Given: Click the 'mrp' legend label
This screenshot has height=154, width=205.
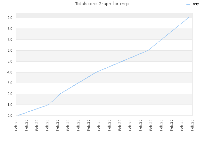Looking at the screenshot, I should coord(196,4).
